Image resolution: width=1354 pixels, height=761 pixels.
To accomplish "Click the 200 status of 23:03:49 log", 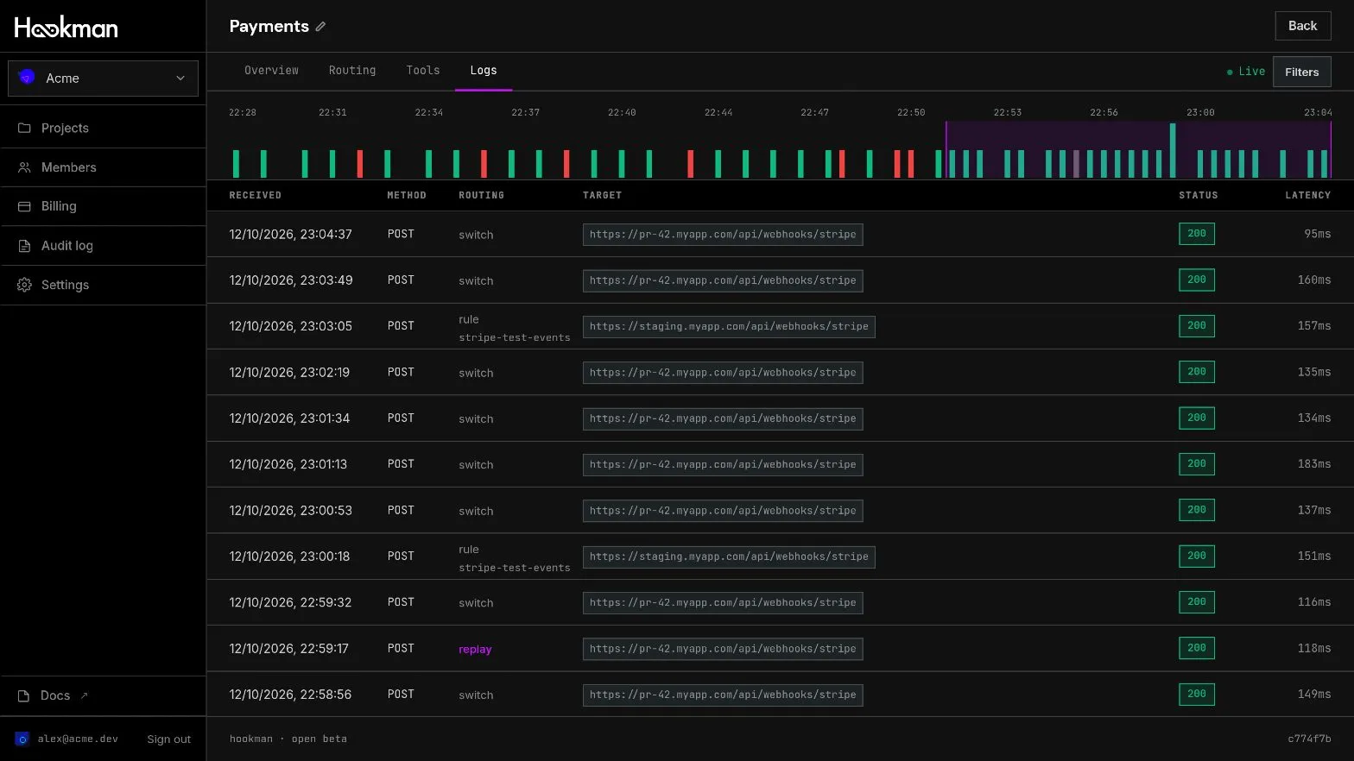I will (1197, 280).
